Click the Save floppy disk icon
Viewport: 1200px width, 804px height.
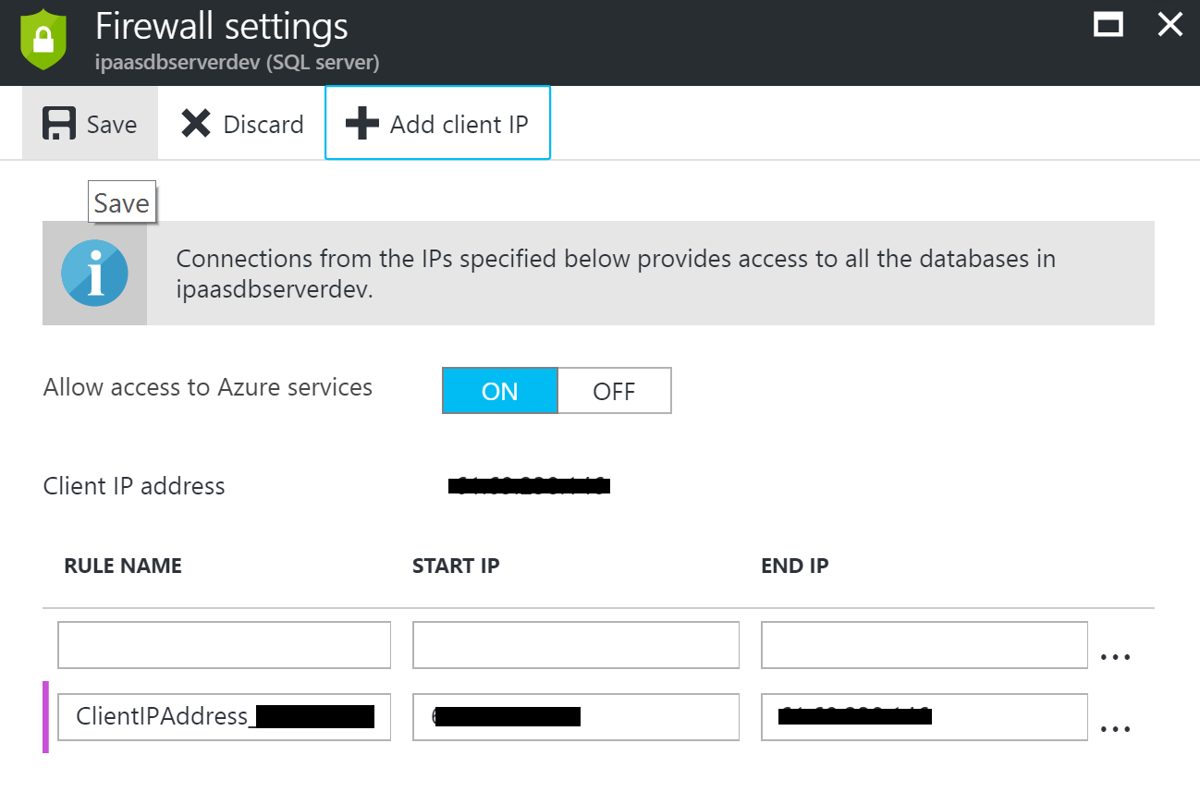coord(58,124)
